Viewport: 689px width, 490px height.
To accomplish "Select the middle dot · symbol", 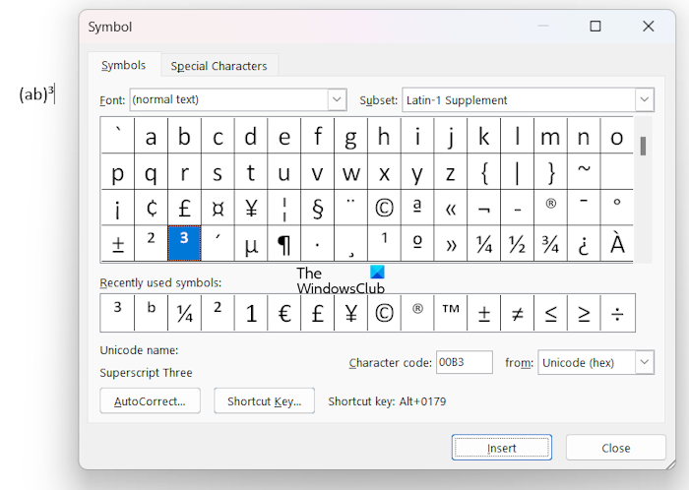I will point(317,243).
